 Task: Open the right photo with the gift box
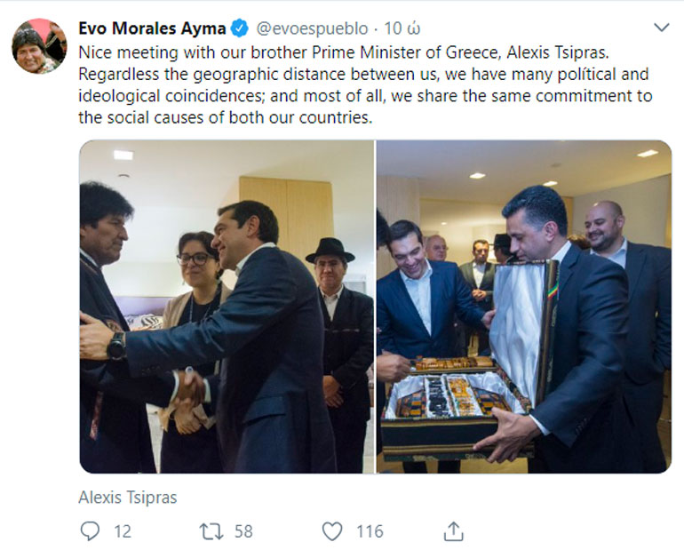pyautogui.click(x=523, y=307)
